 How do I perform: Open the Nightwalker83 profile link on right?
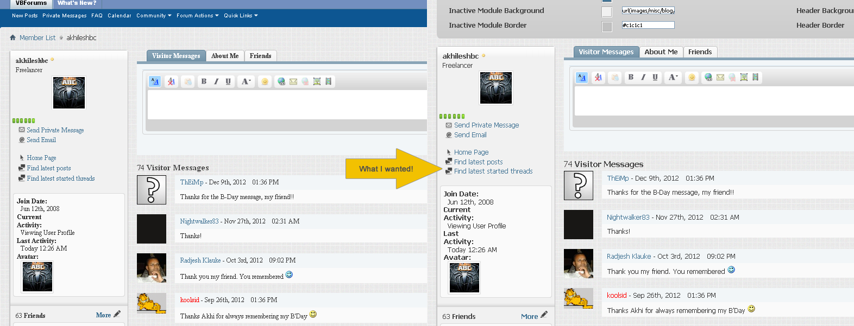[x=628, y=217]
